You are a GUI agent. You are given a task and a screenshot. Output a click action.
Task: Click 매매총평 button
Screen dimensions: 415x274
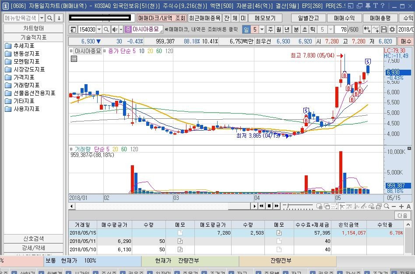380,18
